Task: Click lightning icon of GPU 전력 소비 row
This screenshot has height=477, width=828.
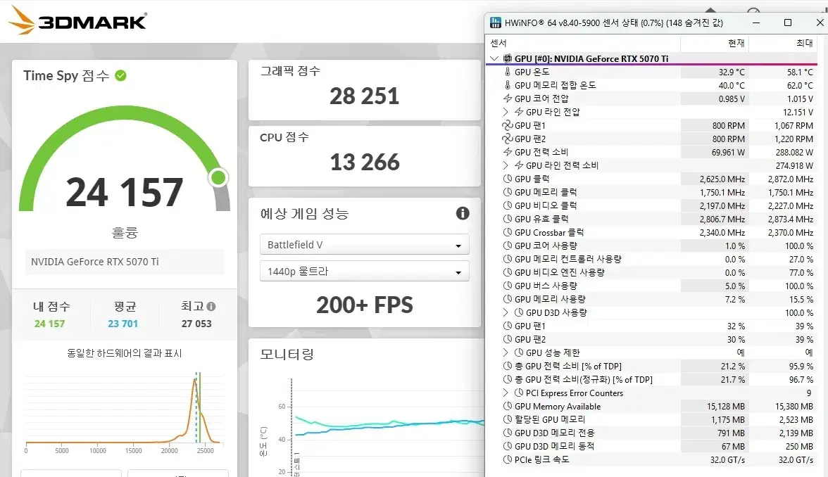Action: [508, 152]
